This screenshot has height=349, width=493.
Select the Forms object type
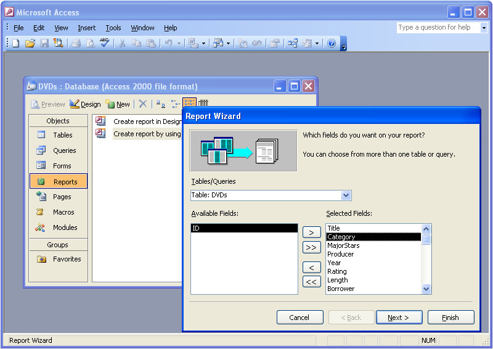(59, 166)
